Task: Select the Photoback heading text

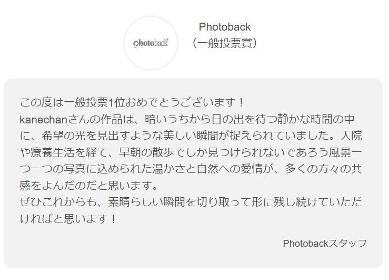Action: [225, 27]
